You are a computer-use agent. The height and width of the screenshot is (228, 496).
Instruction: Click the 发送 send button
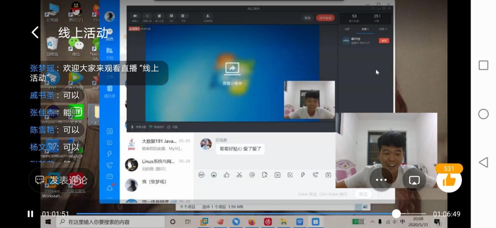click(363, 194)
